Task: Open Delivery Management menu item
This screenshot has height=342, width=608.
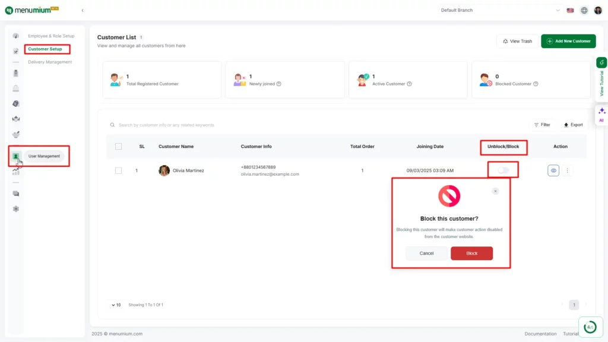Action: coord(50,62)
